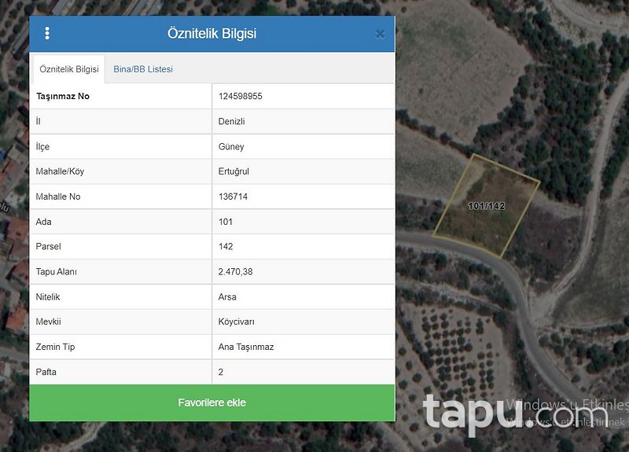
Task: Click the Tapu Alanı value 2.470,38
Action: 236,272
